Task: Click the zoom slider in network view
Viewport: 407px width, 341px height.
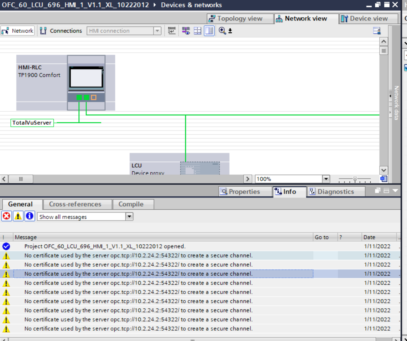Action: 355,179
